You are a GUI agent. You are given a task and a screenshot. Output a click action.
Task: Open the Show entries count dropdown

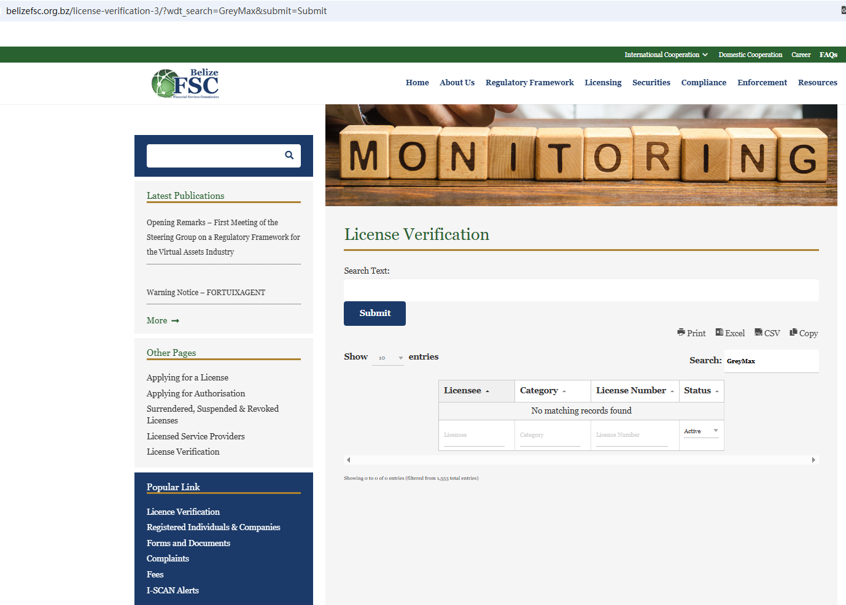coord(388,358)
